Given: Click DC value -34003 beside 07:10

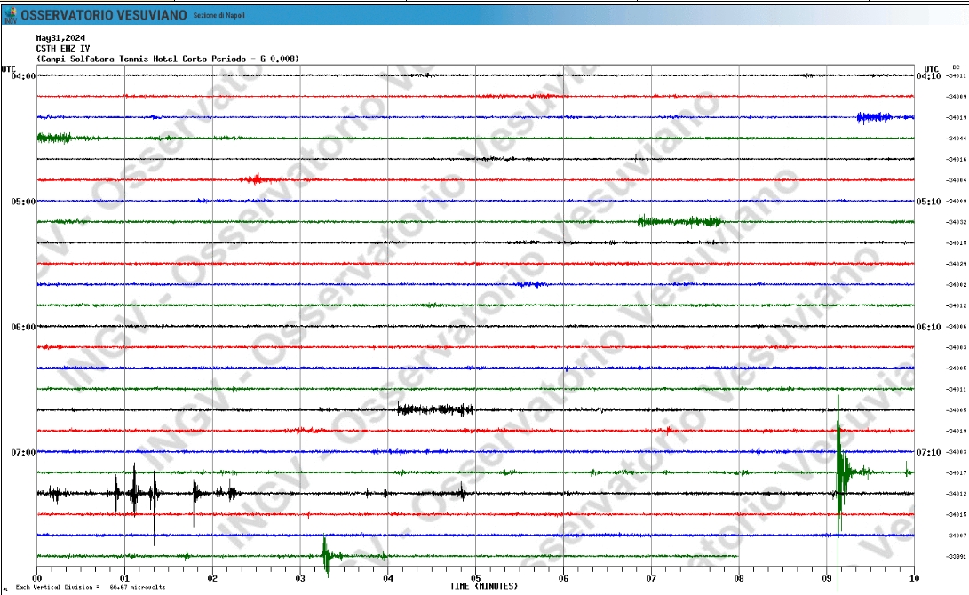Looking at the screenshot, I should (957, 452).
